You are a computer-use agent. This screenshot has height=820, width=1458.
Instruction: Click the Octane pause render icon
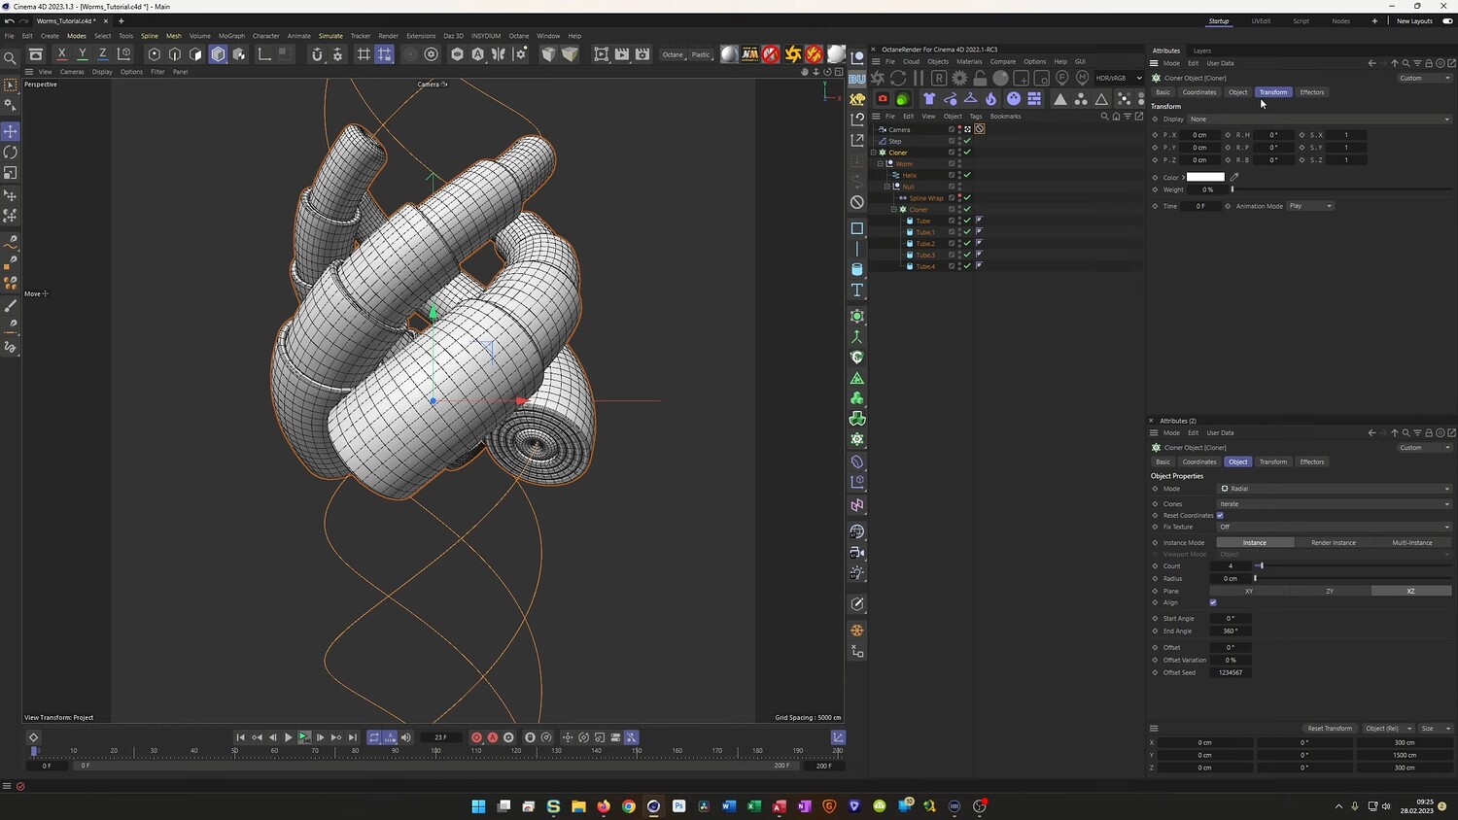(x=919, y=78)
